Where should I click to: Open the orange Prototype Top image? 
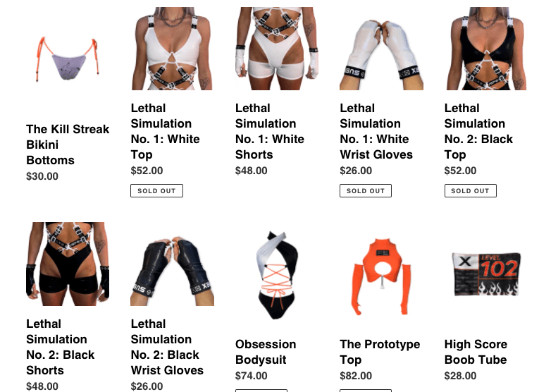point(381,276)
